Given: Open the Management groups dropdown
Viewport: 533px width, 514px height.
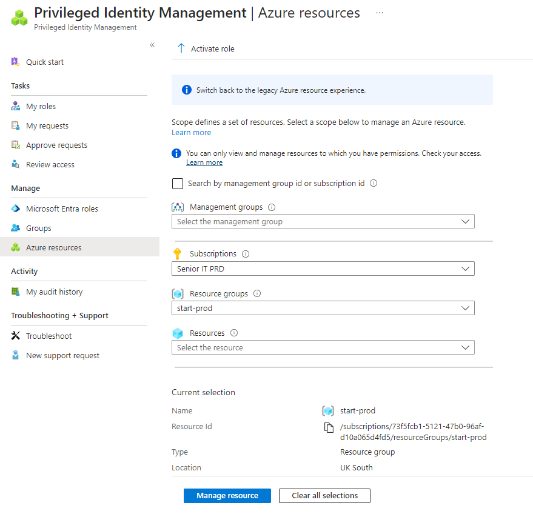Looking at the screenshot, I should tap(323, 221).
